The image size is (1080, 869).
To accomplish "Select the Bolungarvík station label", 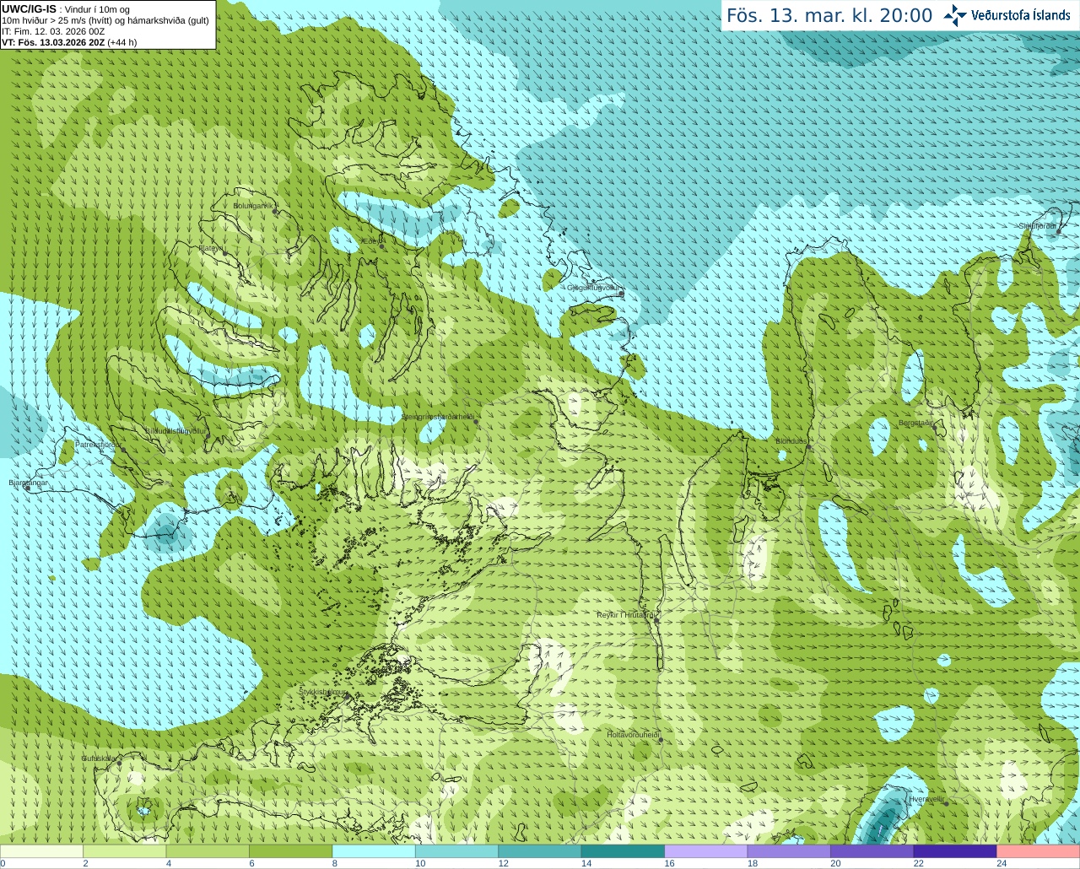I will 254,205.
